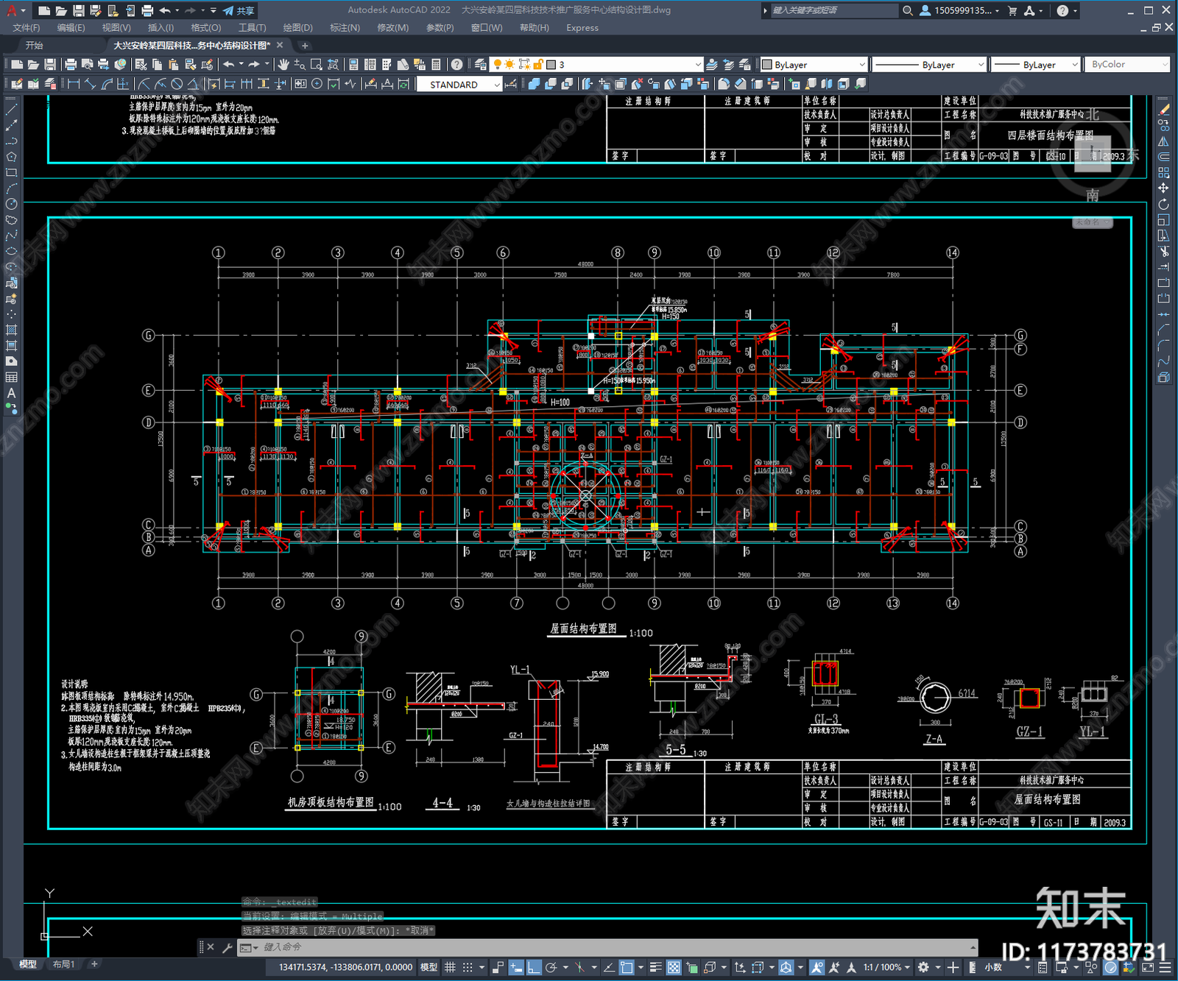
Task: Open the 绘图(D) menu
Action: [x=297, y=28]
